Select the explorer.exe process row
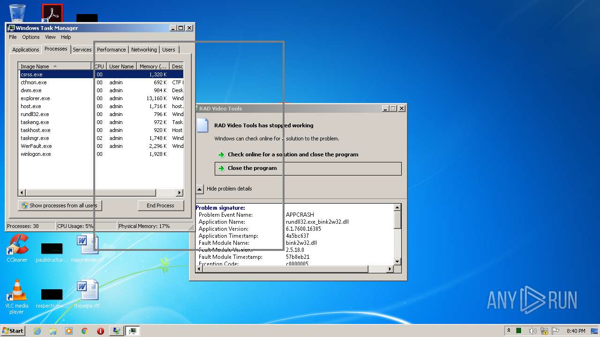The height and width of the screenshot is (337, 600). tap(101, 98)
